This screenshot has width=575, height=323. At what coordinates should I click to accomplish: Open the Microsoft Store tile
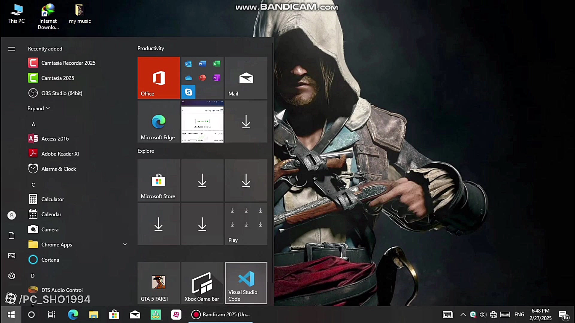[158, 180]
